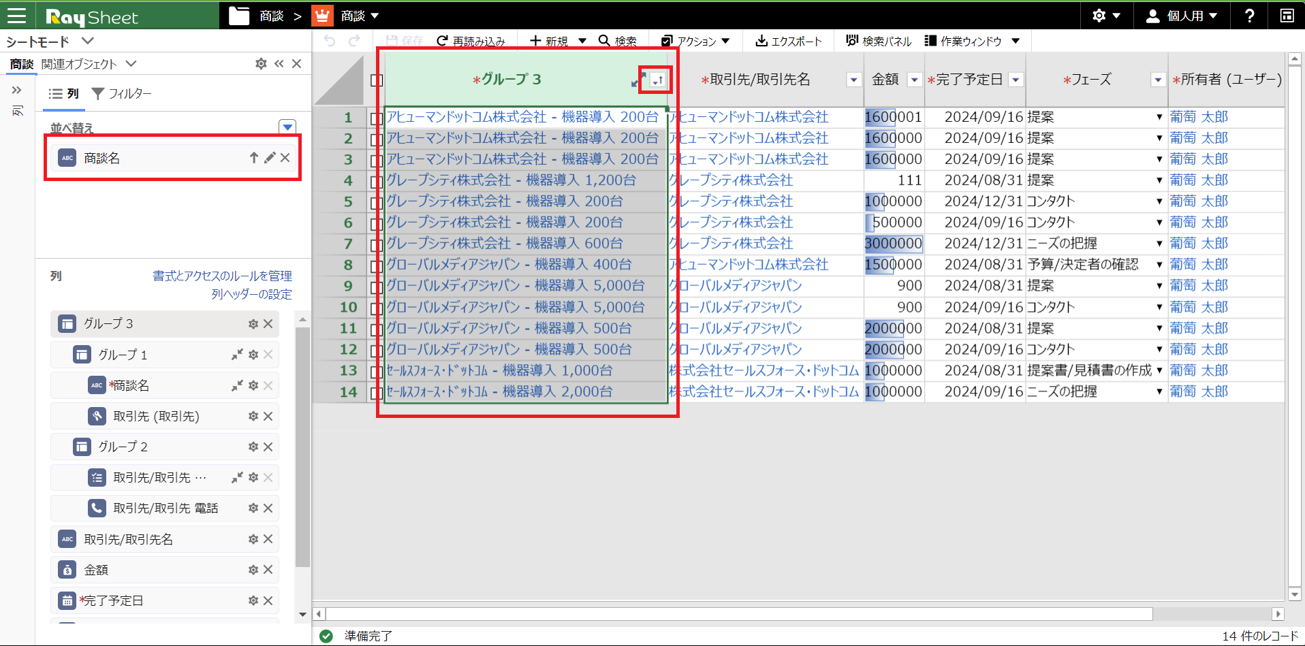Tick the checkbox for row 10
This screenshot has height=646, width=1305.
[376, 308]
